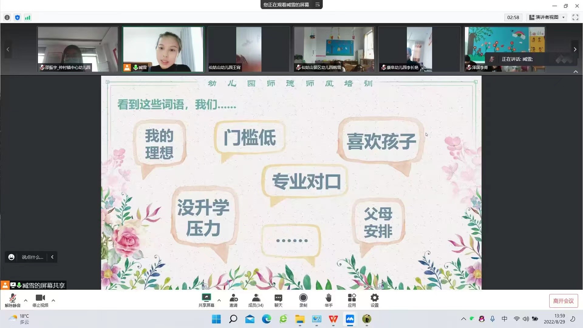Click 离开会议 leave meeting button

coord(563,301)
